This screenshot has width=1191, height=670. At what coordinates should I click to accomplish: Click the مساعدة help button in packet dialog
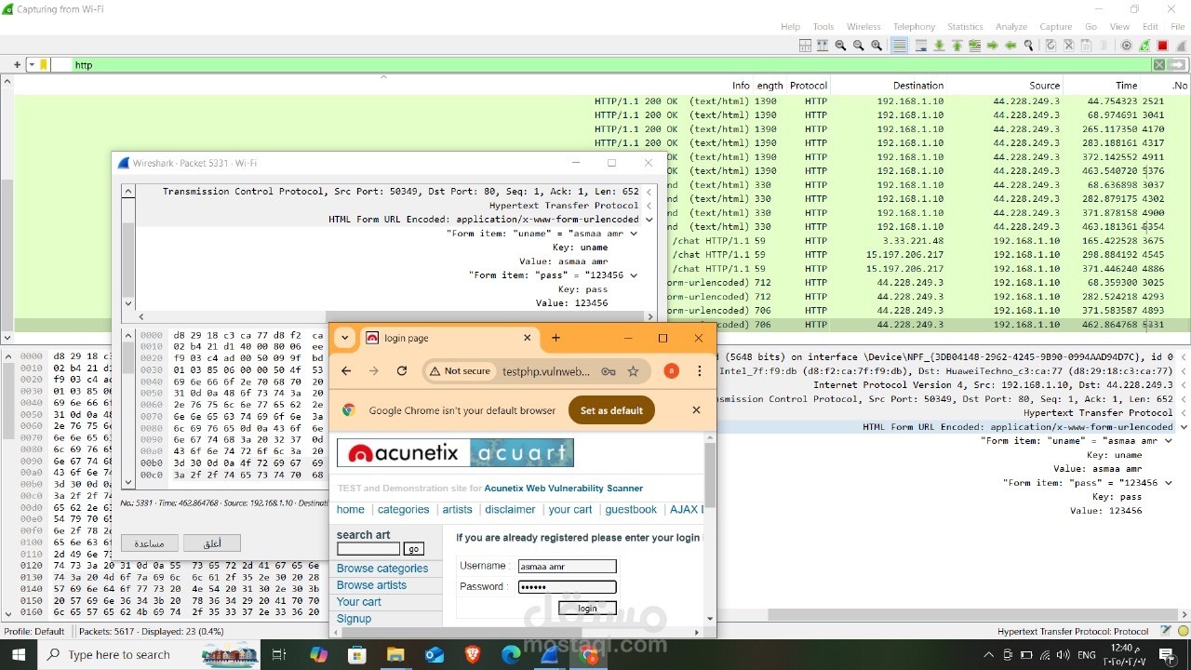(150, 543)
